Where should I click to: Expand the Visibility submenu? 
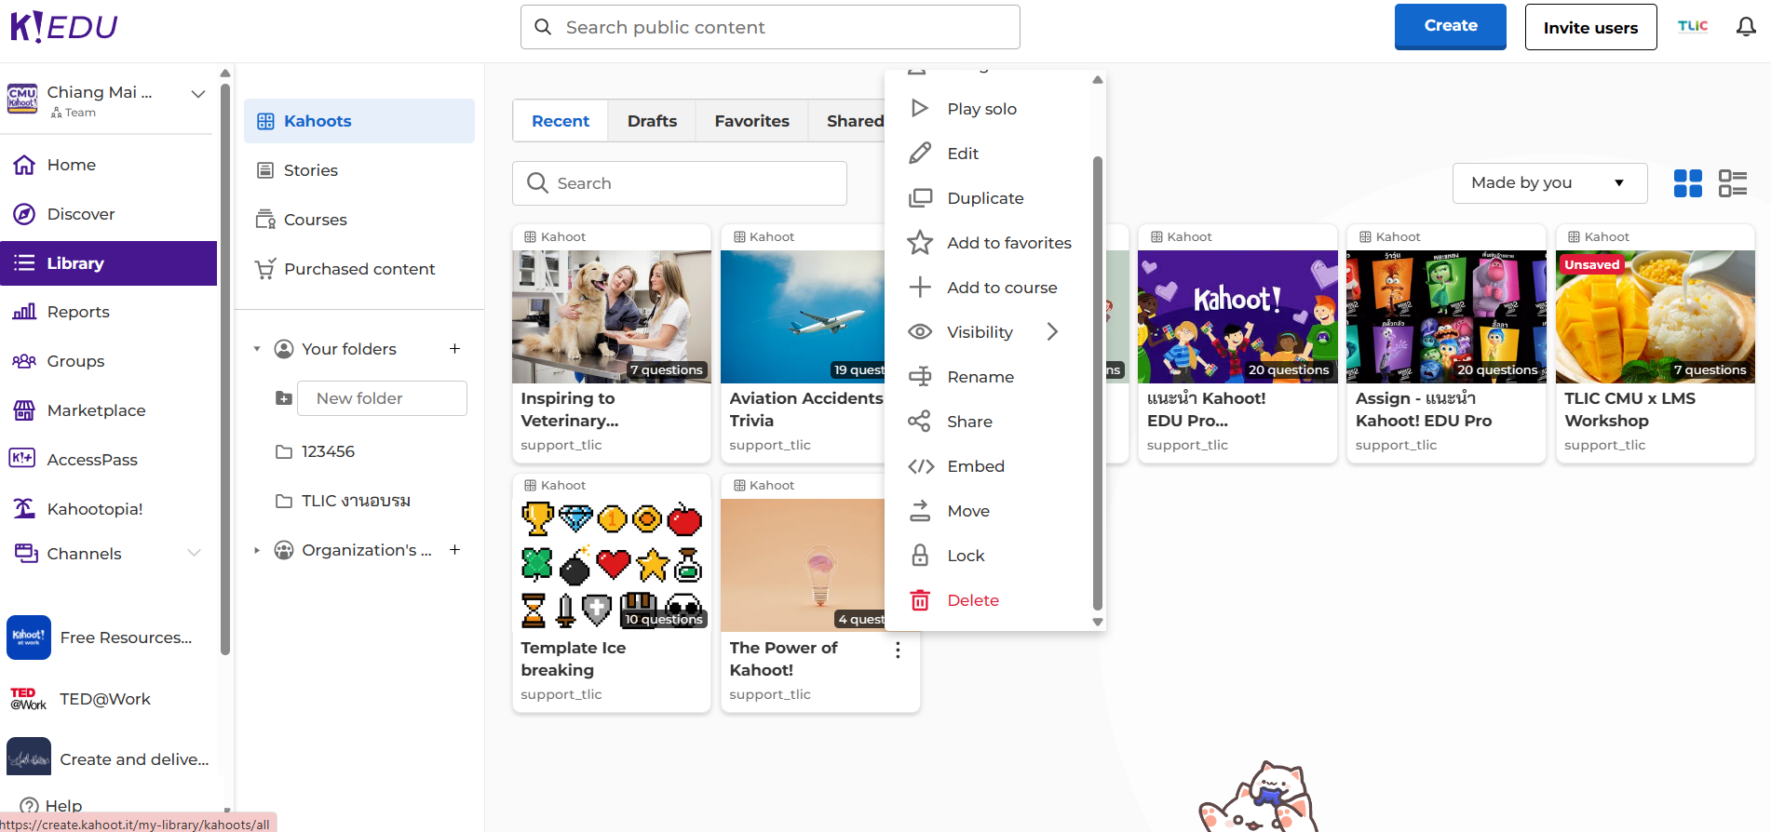point(1052,332)
